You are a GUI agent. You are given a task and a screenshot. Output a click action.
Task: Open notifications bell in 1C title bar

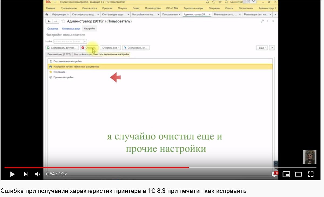(207, 2)
